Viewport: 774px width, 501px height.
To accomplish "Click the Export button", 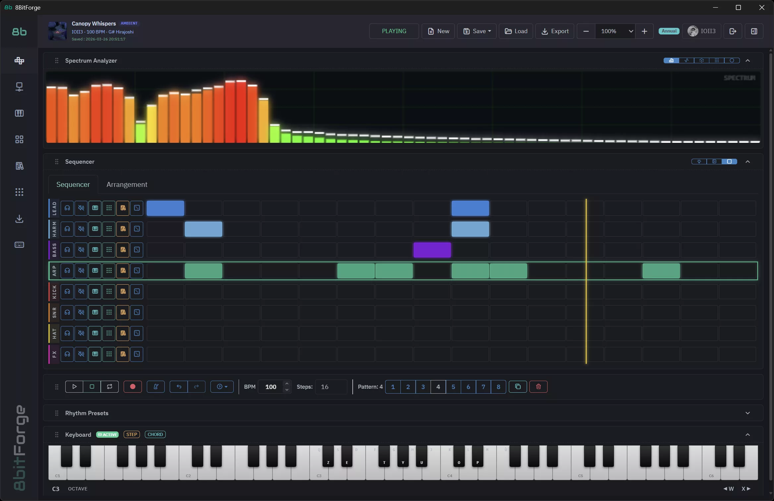I will (x=555, y=31).
